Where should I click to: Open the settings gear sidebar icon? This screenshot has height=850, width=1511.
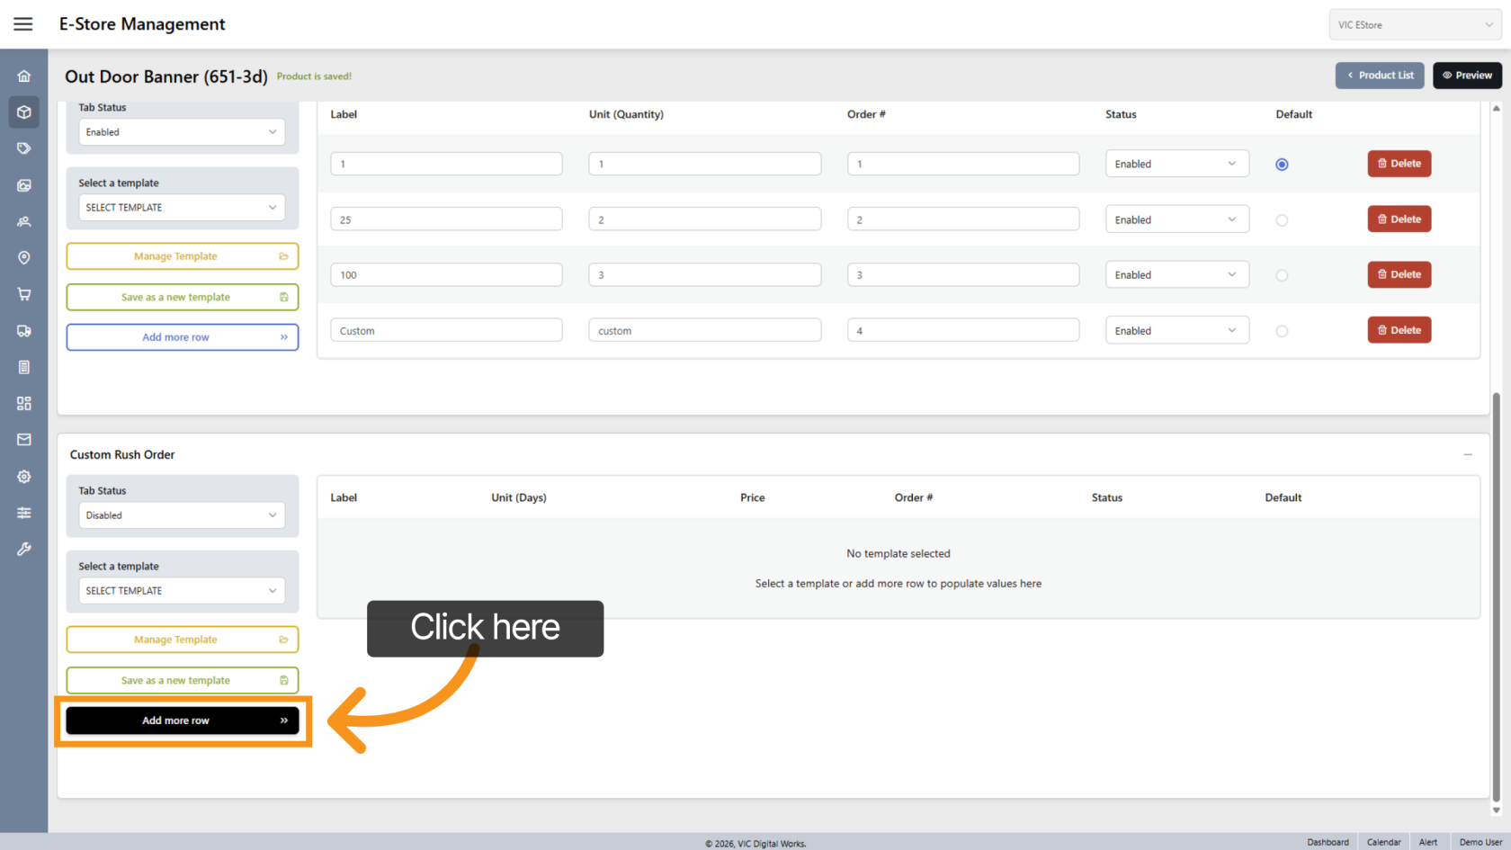click(x=24, y=477)
